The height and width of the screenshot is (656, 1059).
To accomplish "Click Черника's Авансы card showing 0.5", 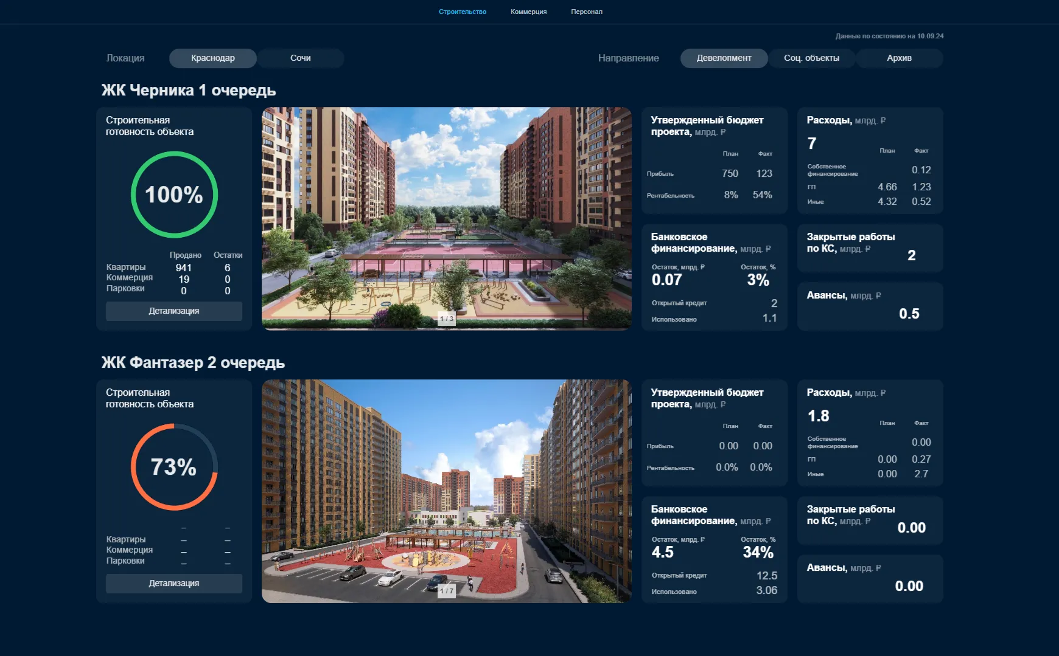I will 870,306.
